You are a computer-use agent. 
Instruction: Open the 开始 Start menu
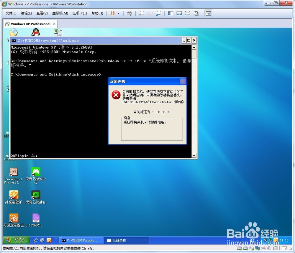pyautogui.click(x=17, y=240)
